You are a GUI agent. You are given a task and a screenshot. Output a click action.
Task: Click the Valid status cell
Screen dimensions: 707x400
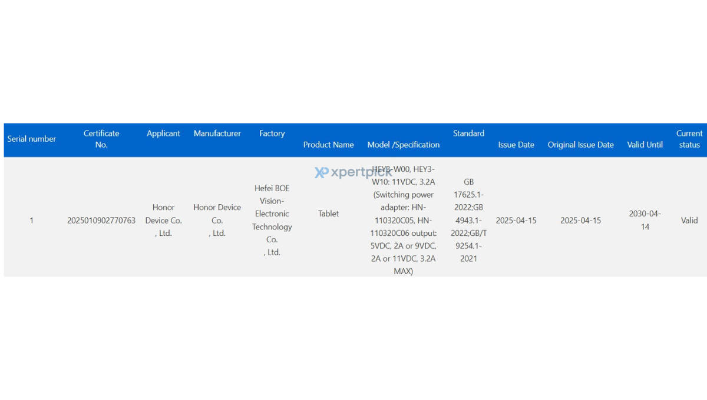689,221
